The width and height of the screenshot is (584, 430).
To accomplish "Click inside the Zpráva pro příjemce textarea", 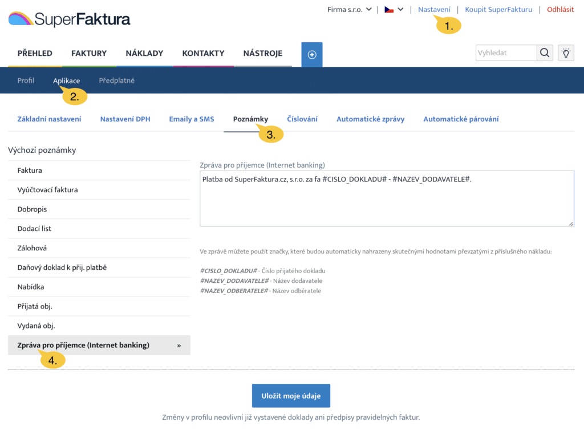I will [387, 200].
